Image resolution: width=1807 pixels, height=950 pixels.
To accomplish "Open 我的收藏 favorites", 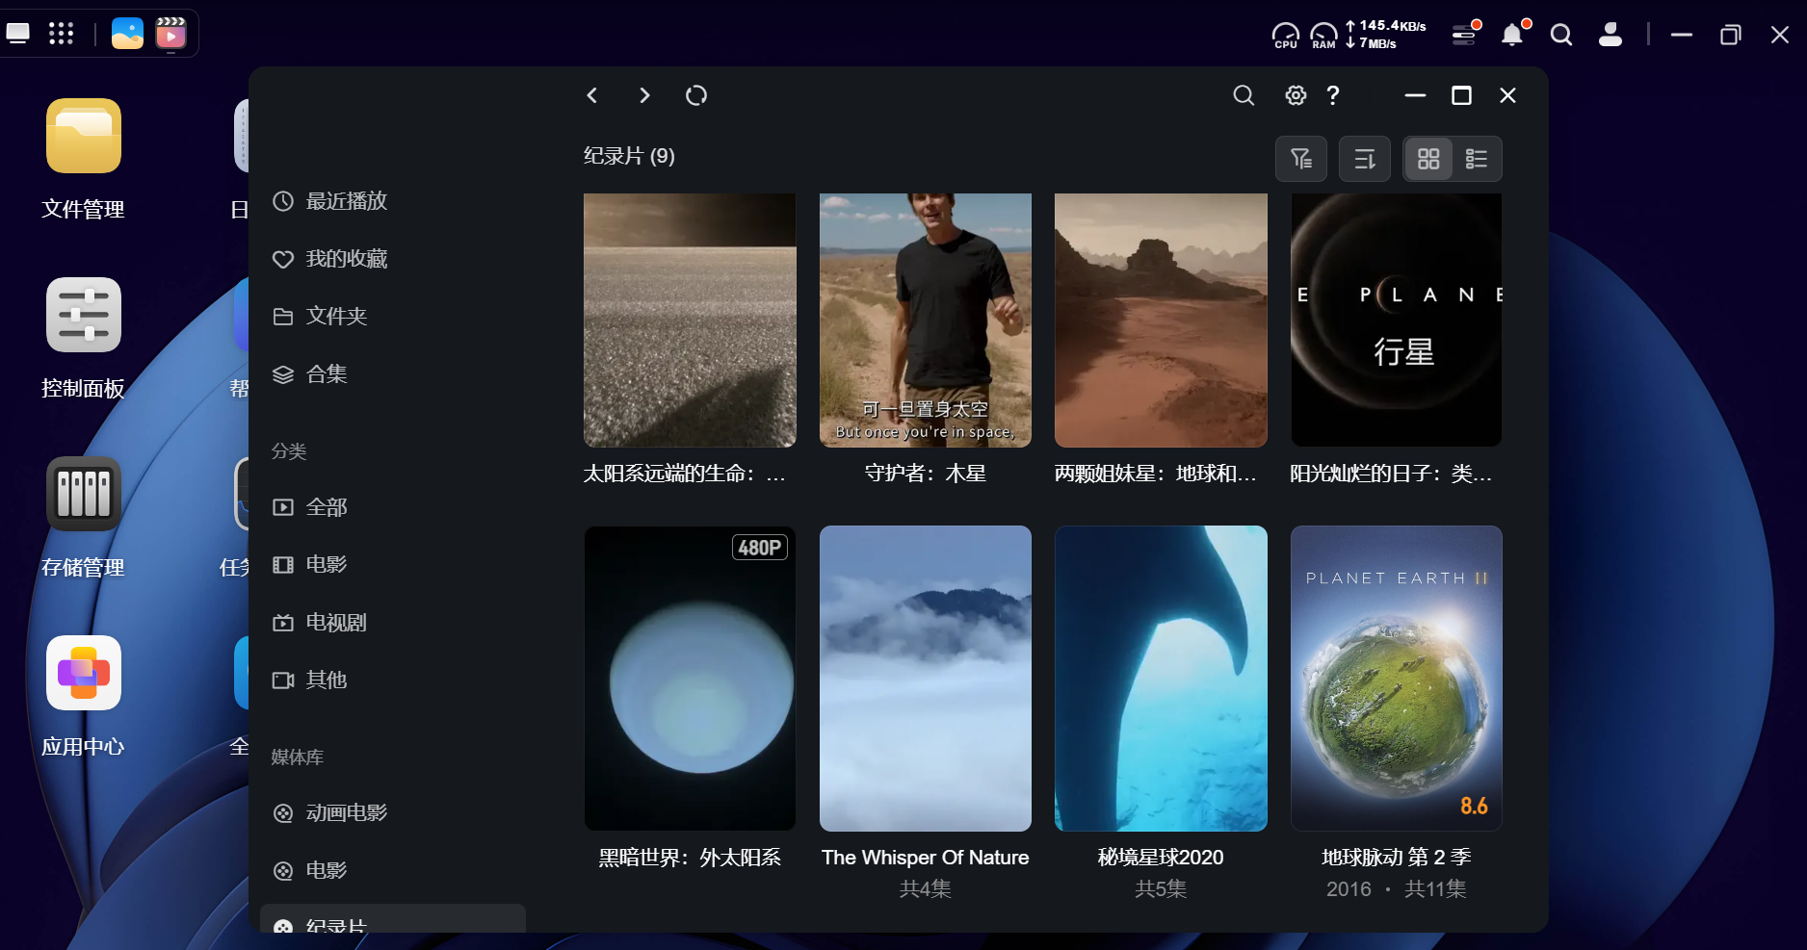I will point(392,259).
